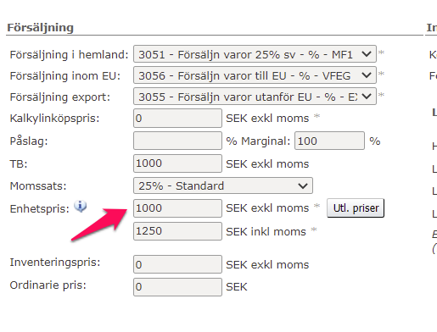Focus the Kalkylinköpspris input field
Screen dimensions: 437x332
(177, 118)
